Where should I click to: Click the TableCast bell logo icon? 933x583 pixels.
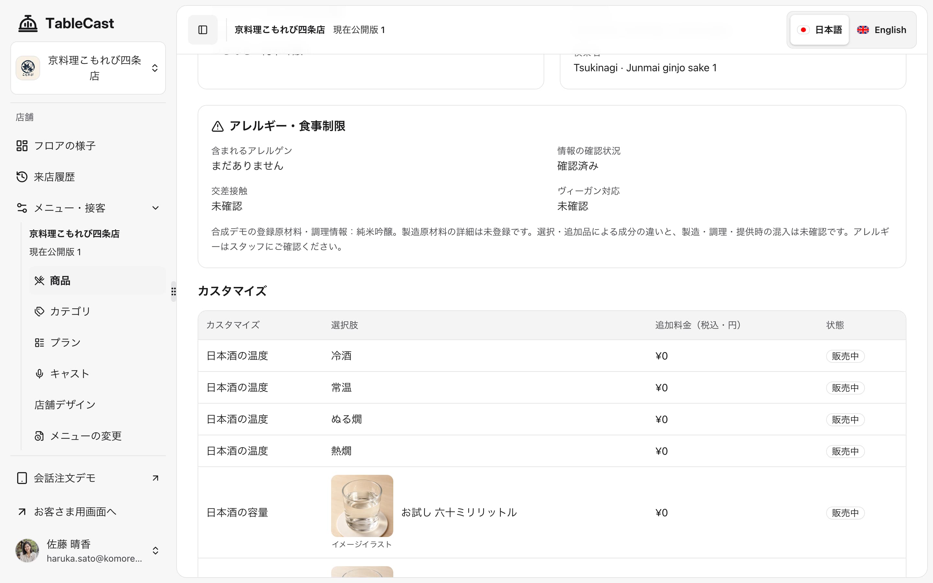(x=28, y=24)
